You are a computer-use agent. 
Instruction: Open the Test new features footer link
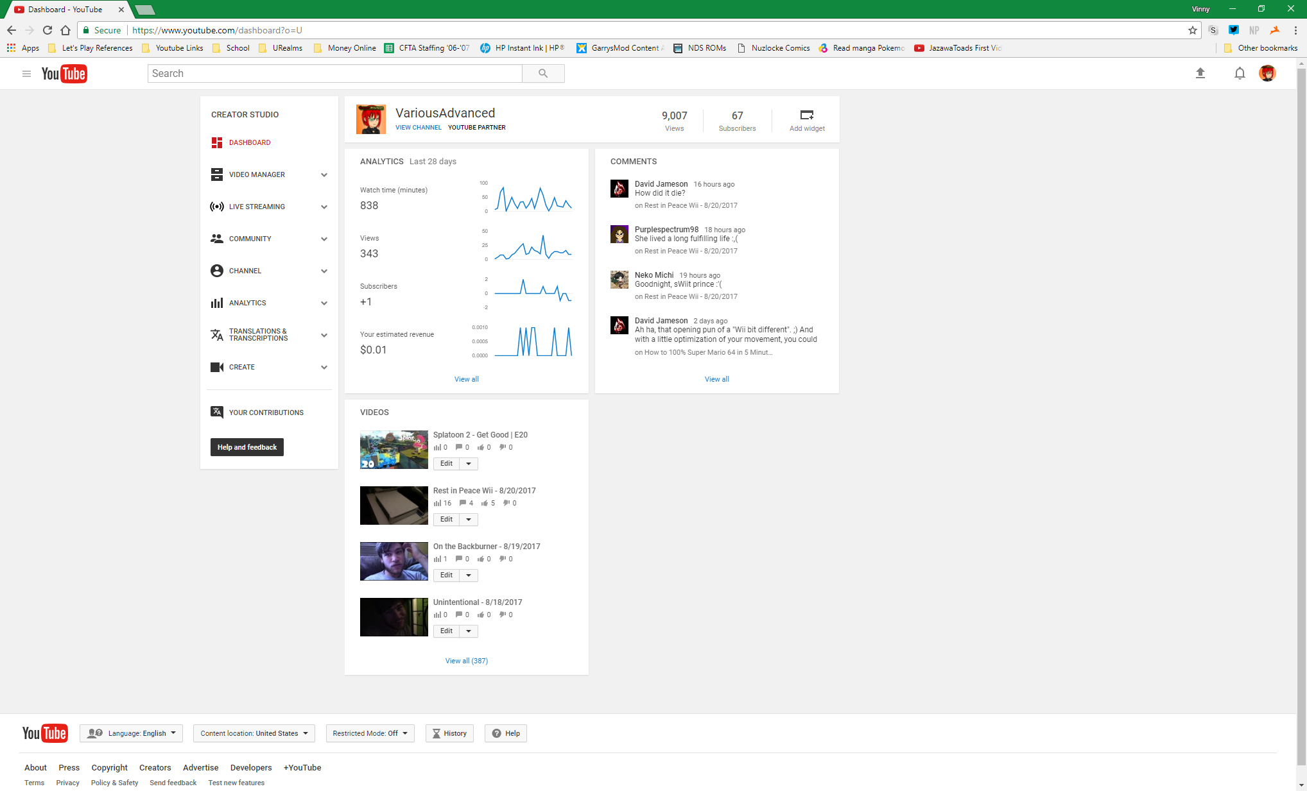pyautogui.click(x=236, y=783)
